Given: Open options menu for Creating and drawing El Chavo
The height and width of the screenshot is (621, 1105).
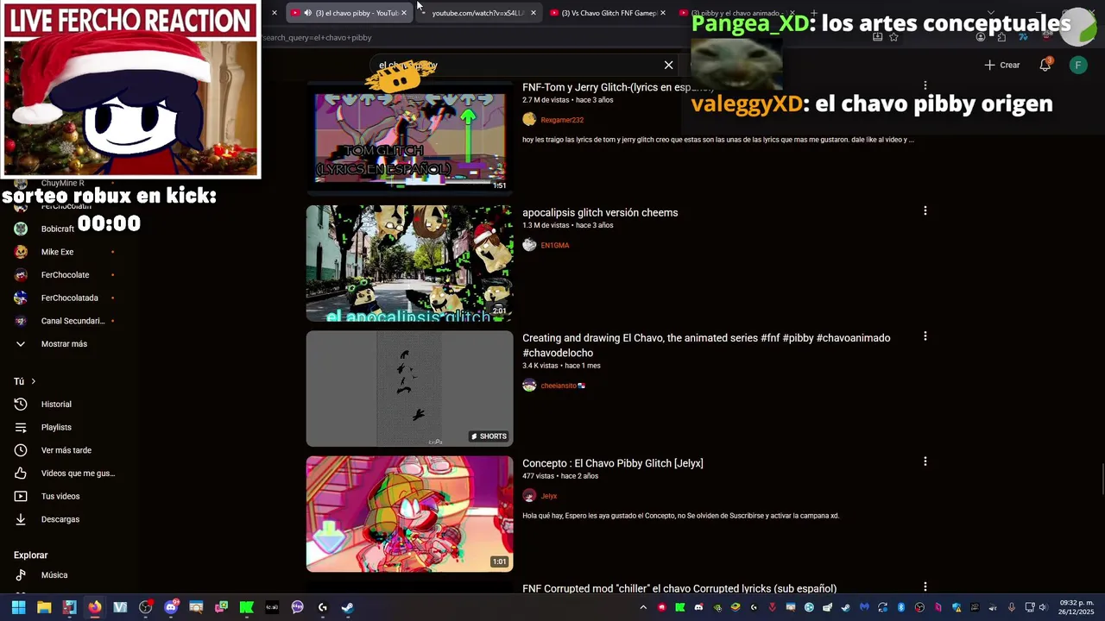Looking at the screenshot, I should coord(925,336).
